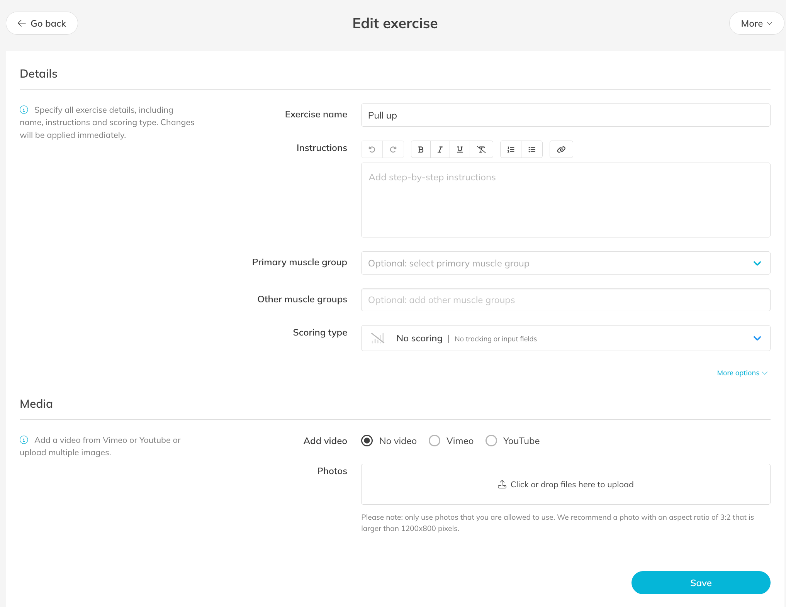This screenshot has height=607, width=786.
Task: Insert a numbered list in instructions
Action: click(x=511, y=149)
